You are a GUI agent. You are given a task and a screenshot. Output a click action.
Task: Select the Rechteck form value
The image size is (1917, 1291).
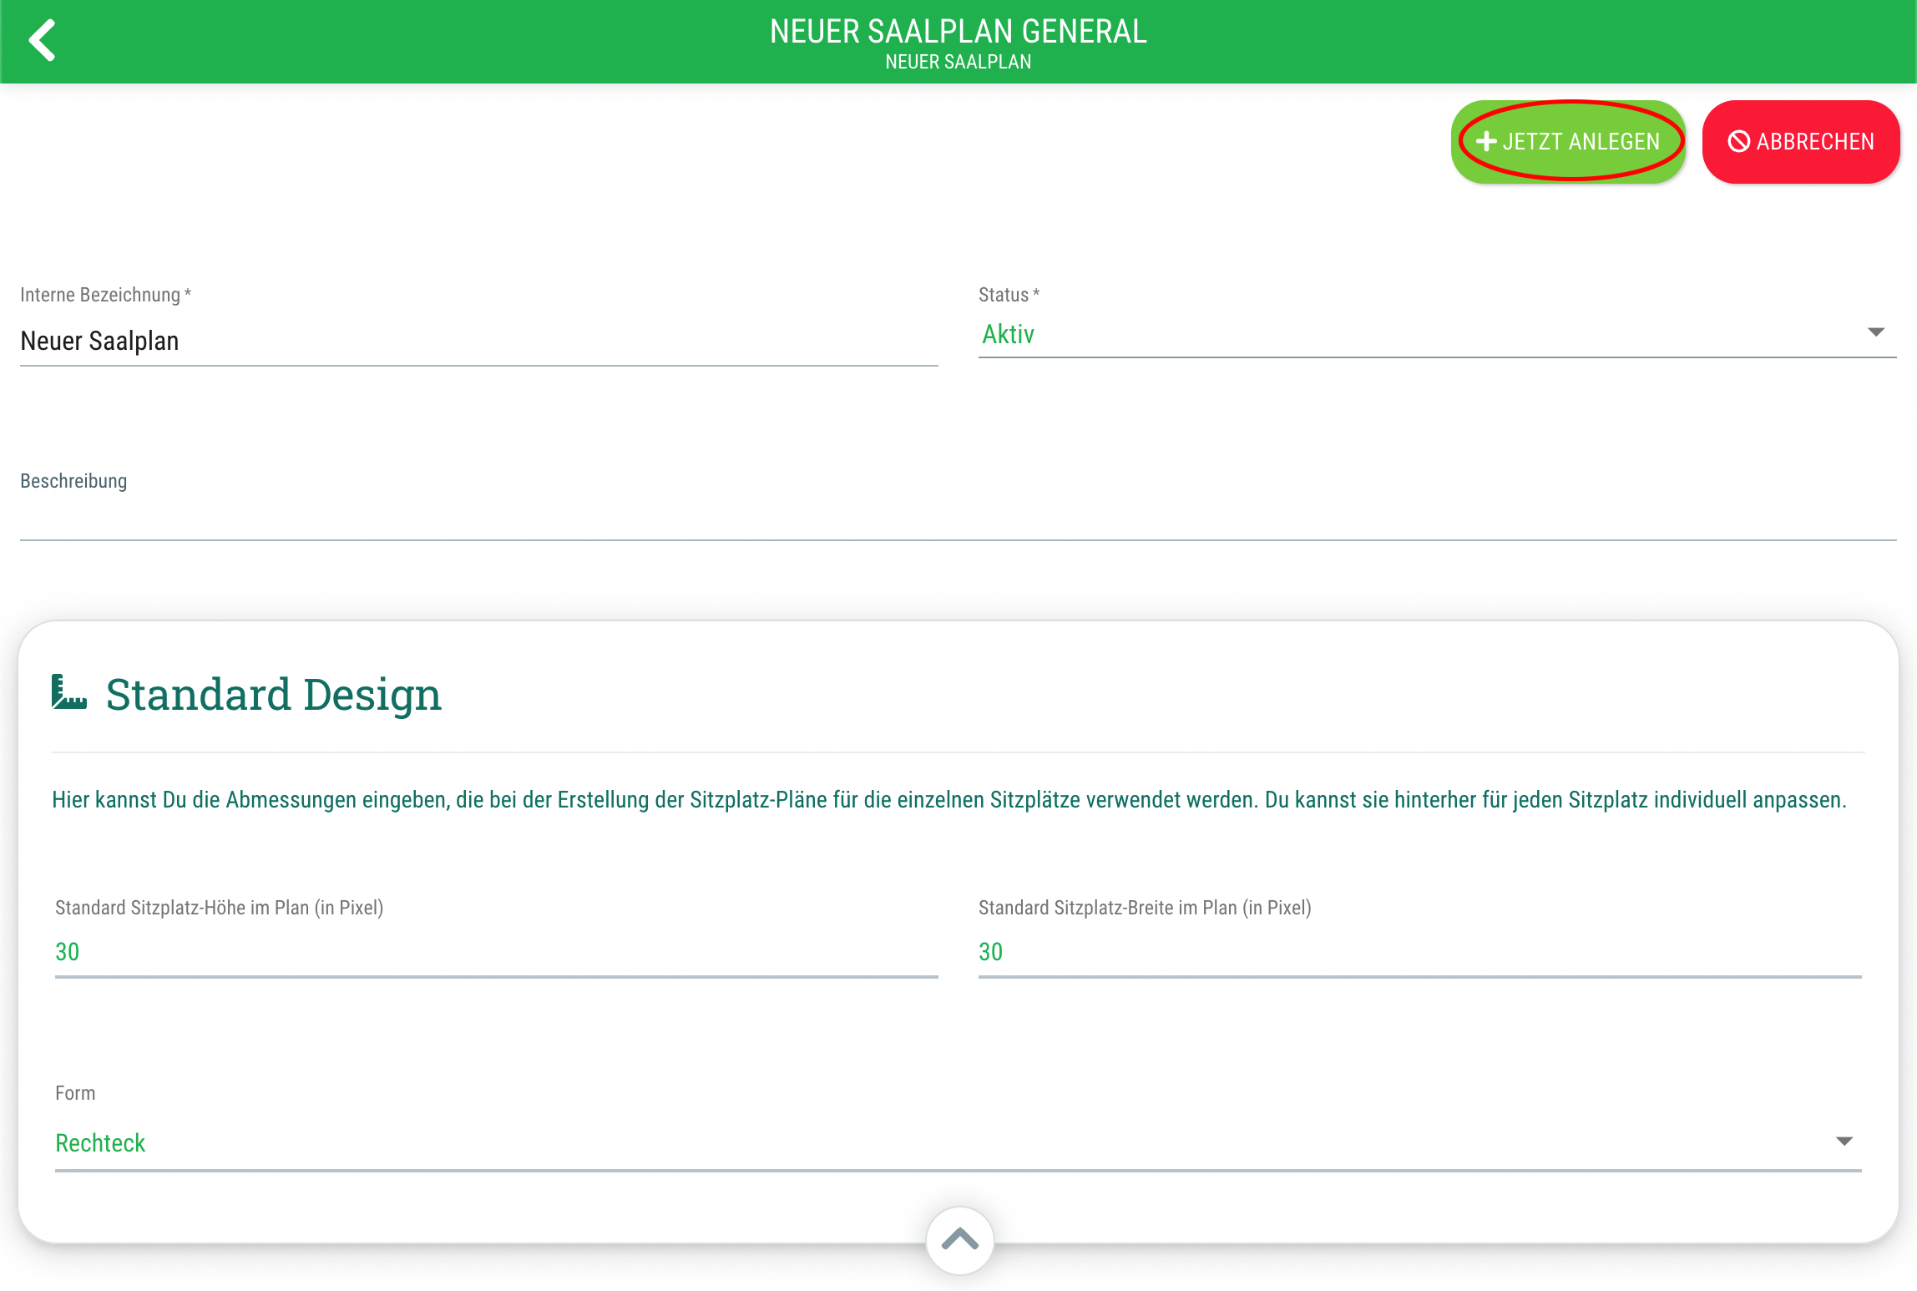100,1142
